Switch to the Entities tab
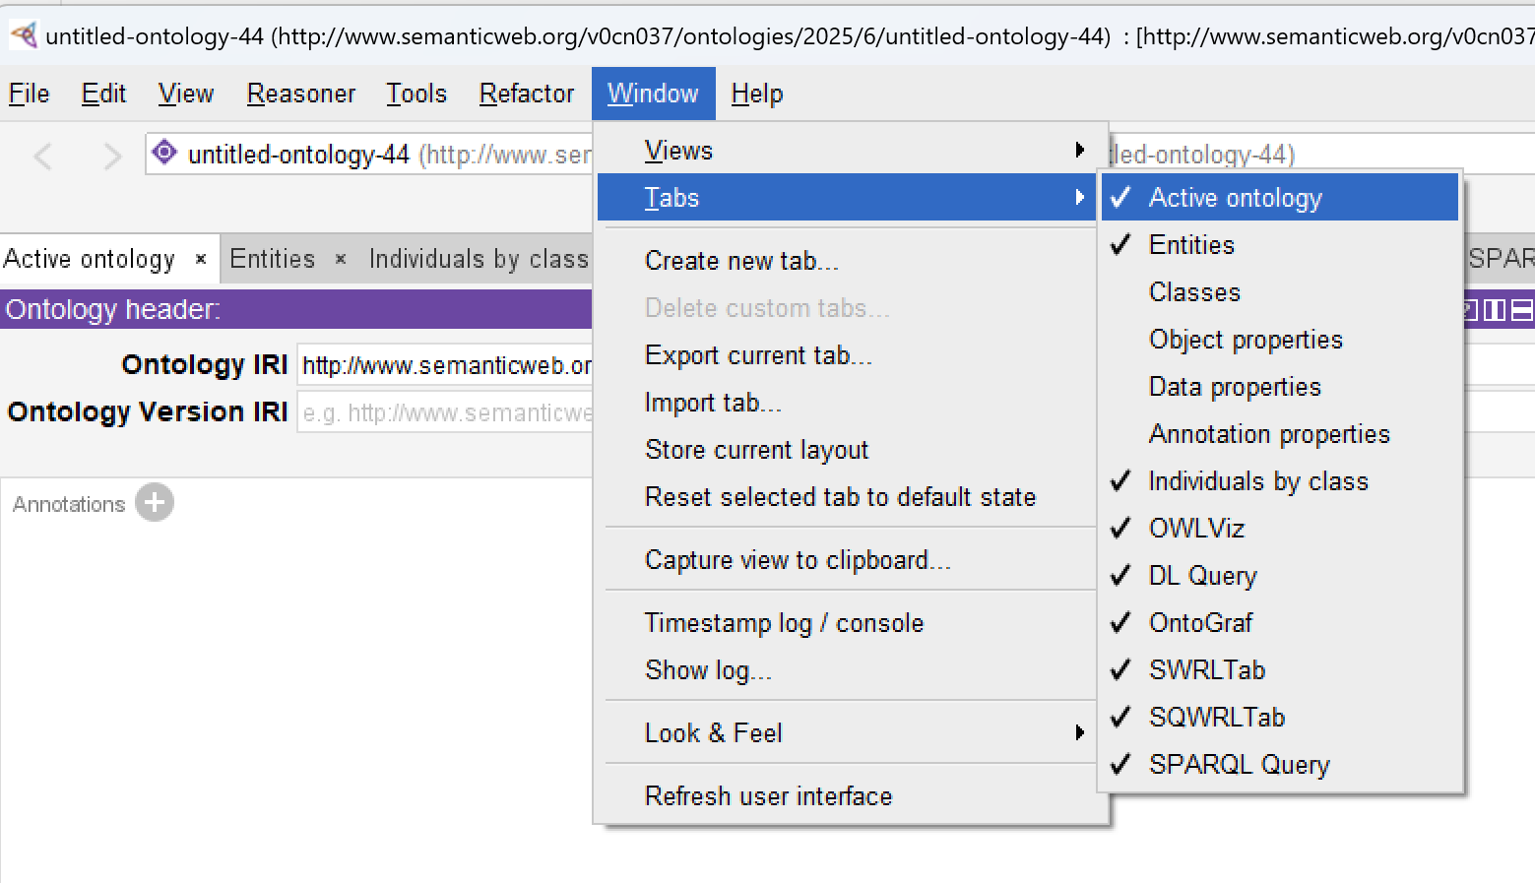The width and height of the screenshot is (1535, 883). [x=273, y=259]
